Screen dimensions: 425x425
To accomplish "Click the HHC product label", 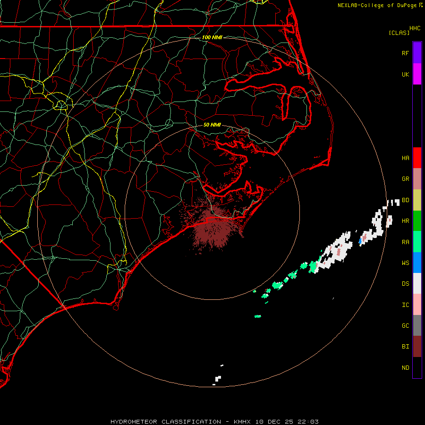I will (415, 28).
